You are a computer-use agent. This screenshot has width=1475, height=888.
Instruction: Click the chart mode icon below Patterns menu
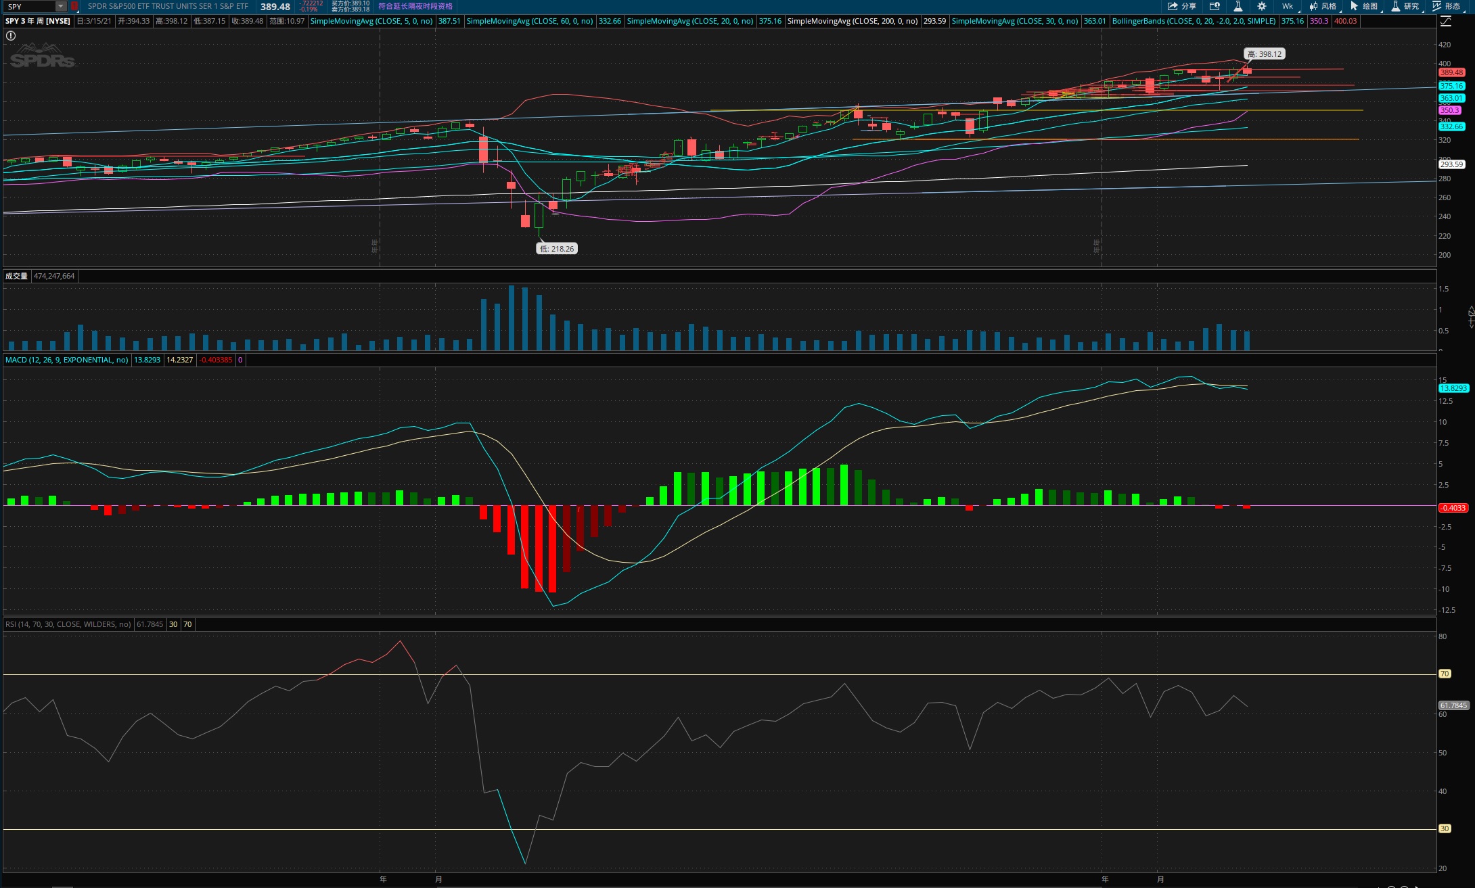(x=1445, y=21)
